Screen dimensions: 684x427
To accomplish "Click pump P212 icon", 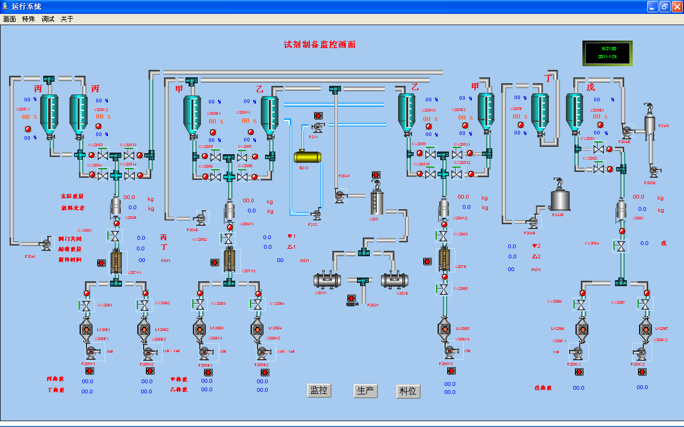I will (x=316, y=215).
